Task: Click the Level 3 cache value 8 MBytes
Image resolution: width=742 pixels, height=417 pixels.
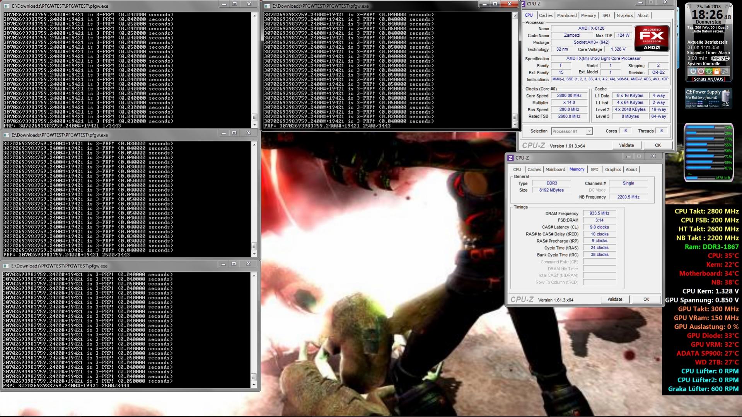Action: click(x=630, y=116)
